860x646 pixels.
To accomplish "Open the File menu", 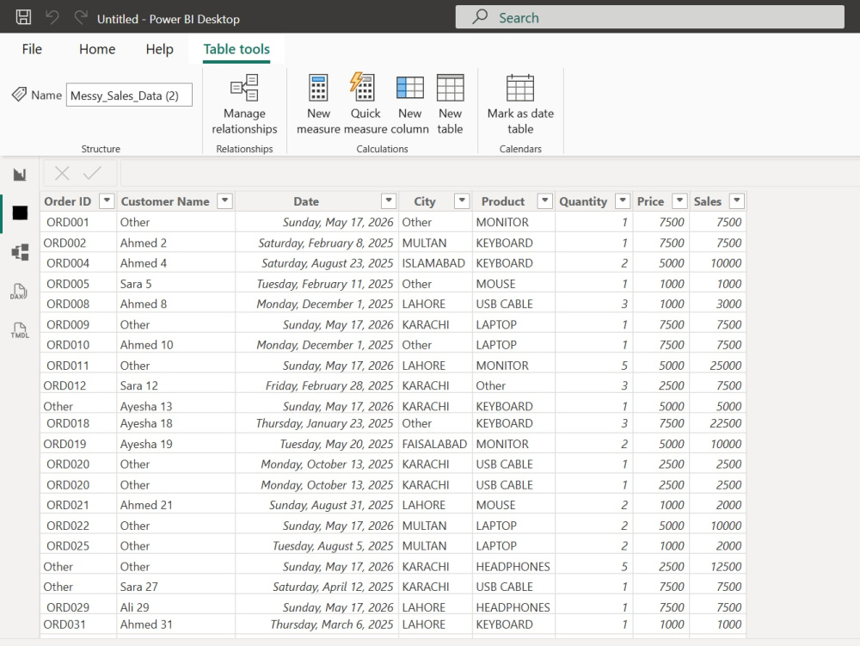I will (32, 49).
